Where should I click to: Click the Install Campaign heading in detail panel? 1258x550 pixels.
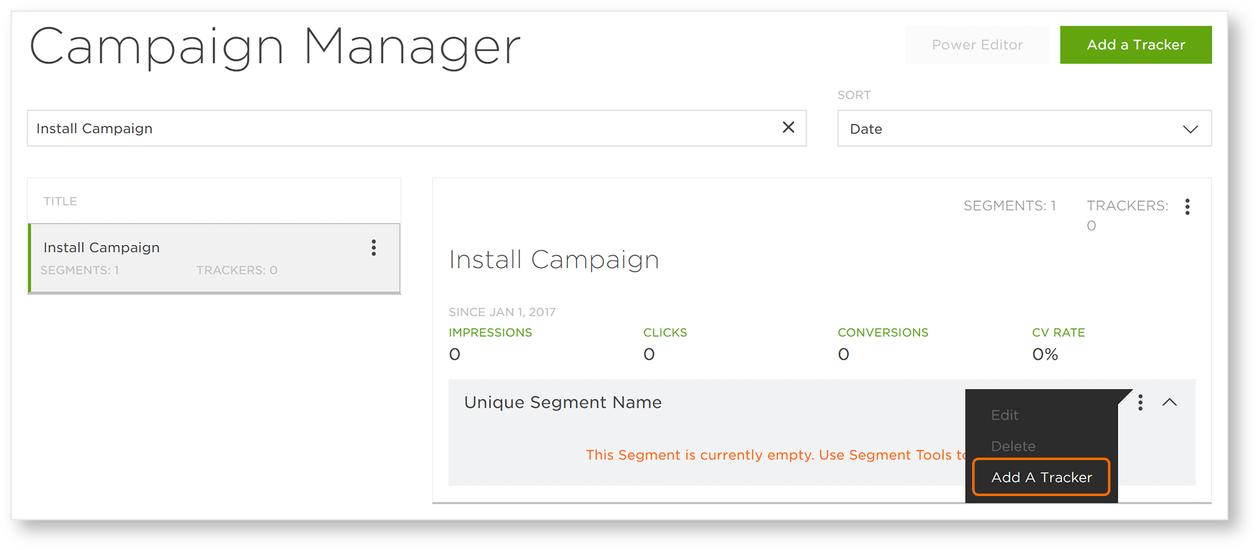click(x=554, y=259)
